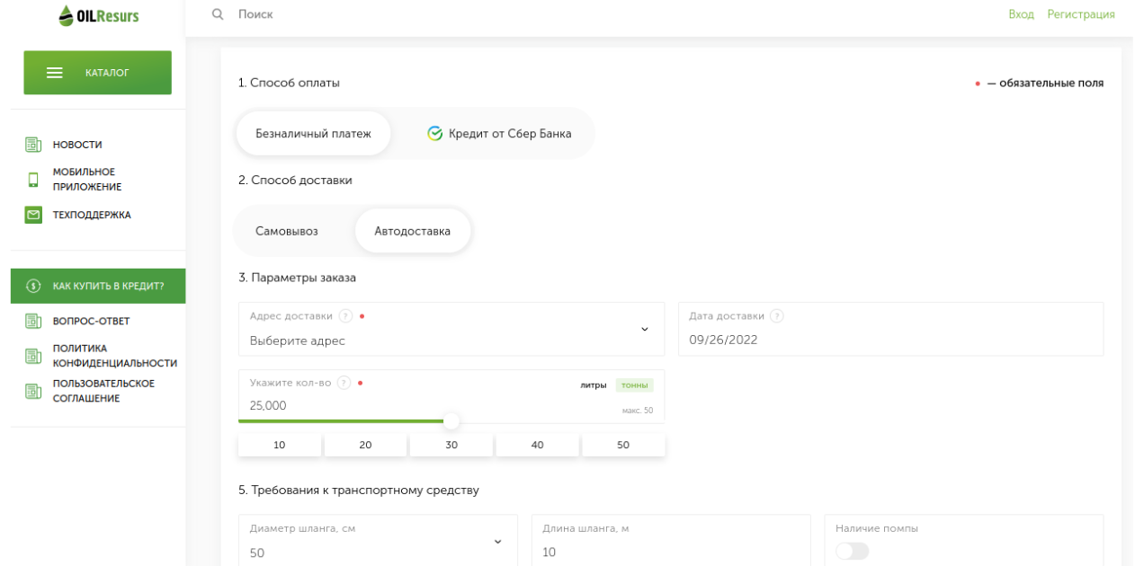Image resolution: width=1135 pixels, height=566 pixels.
Task: Switch quantity units to тонны
Action: [634, 385]
